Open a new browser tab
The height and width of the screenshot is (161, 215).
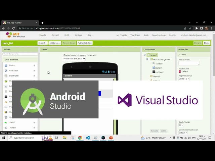tap(42, 23)
